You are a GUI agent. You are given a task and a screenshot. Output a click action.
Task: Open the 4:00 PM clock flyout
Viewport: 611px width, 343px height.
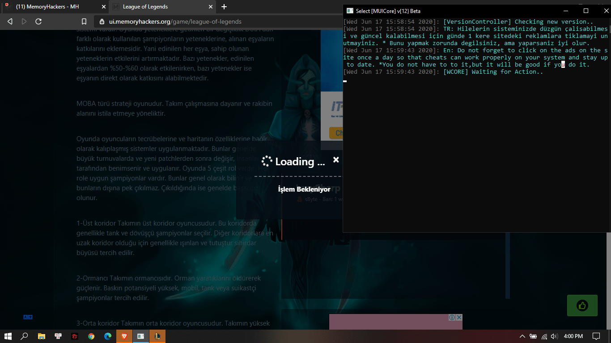click(573, 336)
